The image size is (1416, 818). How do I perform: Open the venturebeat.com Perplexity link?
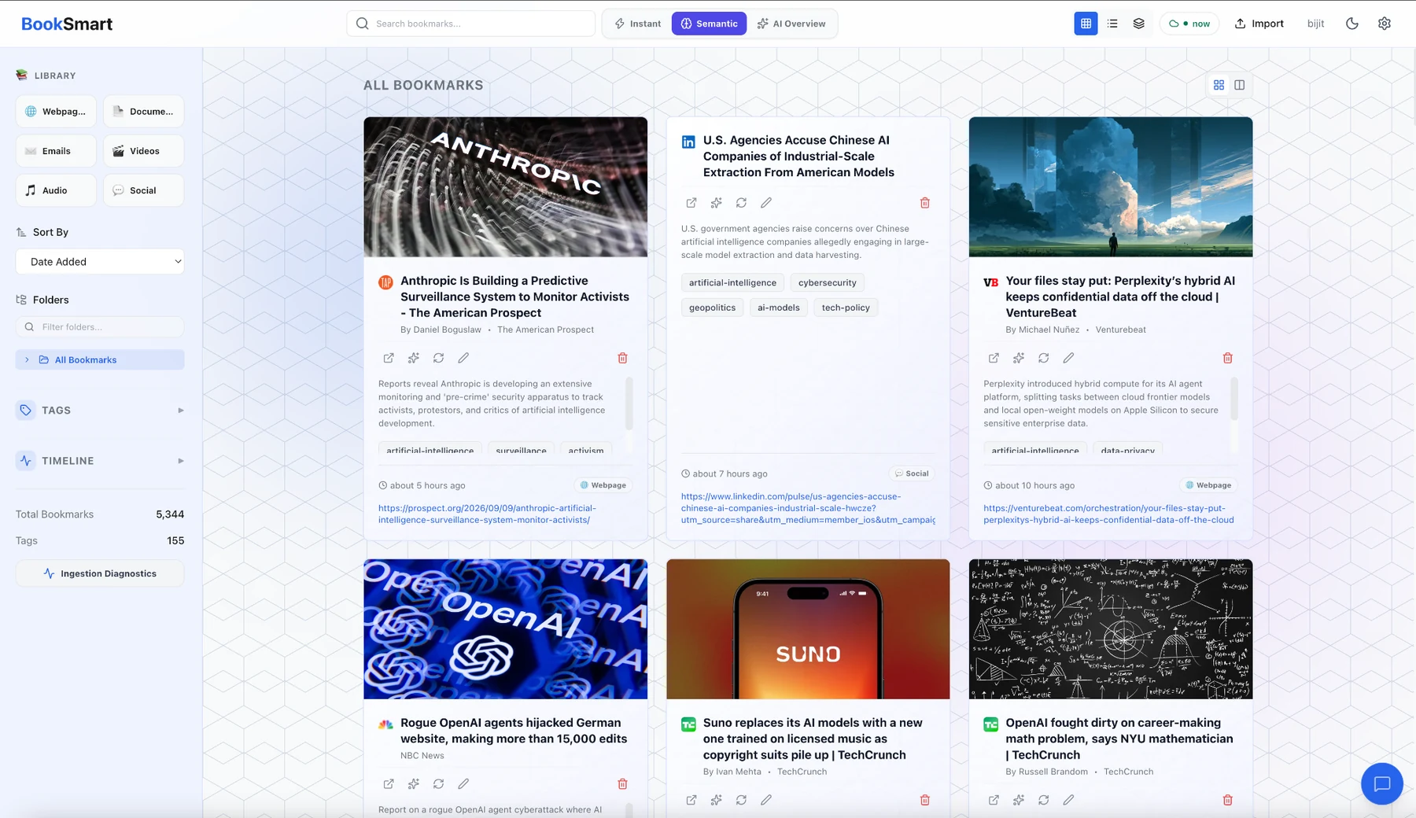[x=1108, y=514]
